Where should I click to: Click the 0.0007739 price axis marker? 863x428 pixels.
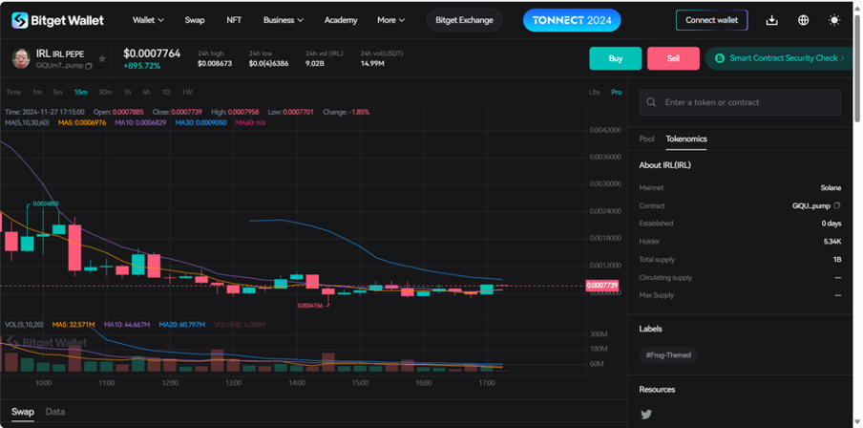pyautogui.click(x=602, y=286)
